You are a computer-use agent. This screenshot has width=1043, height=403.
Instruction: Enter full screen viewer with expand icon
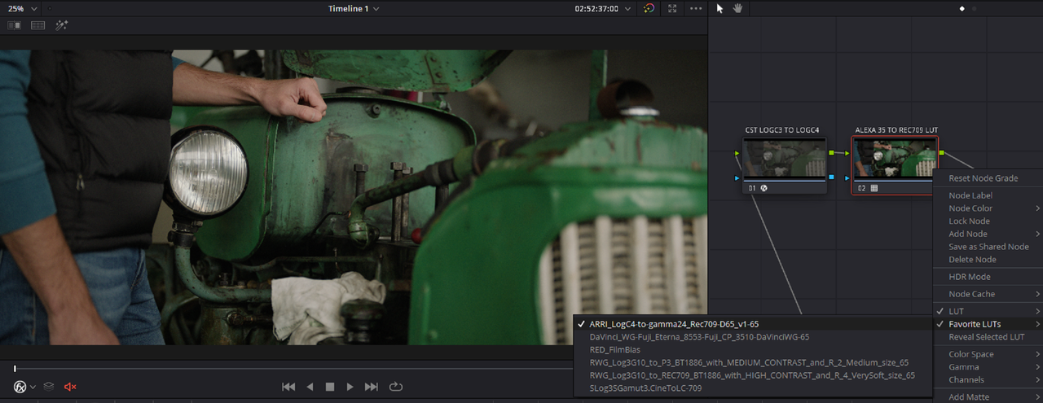(672, 8)
